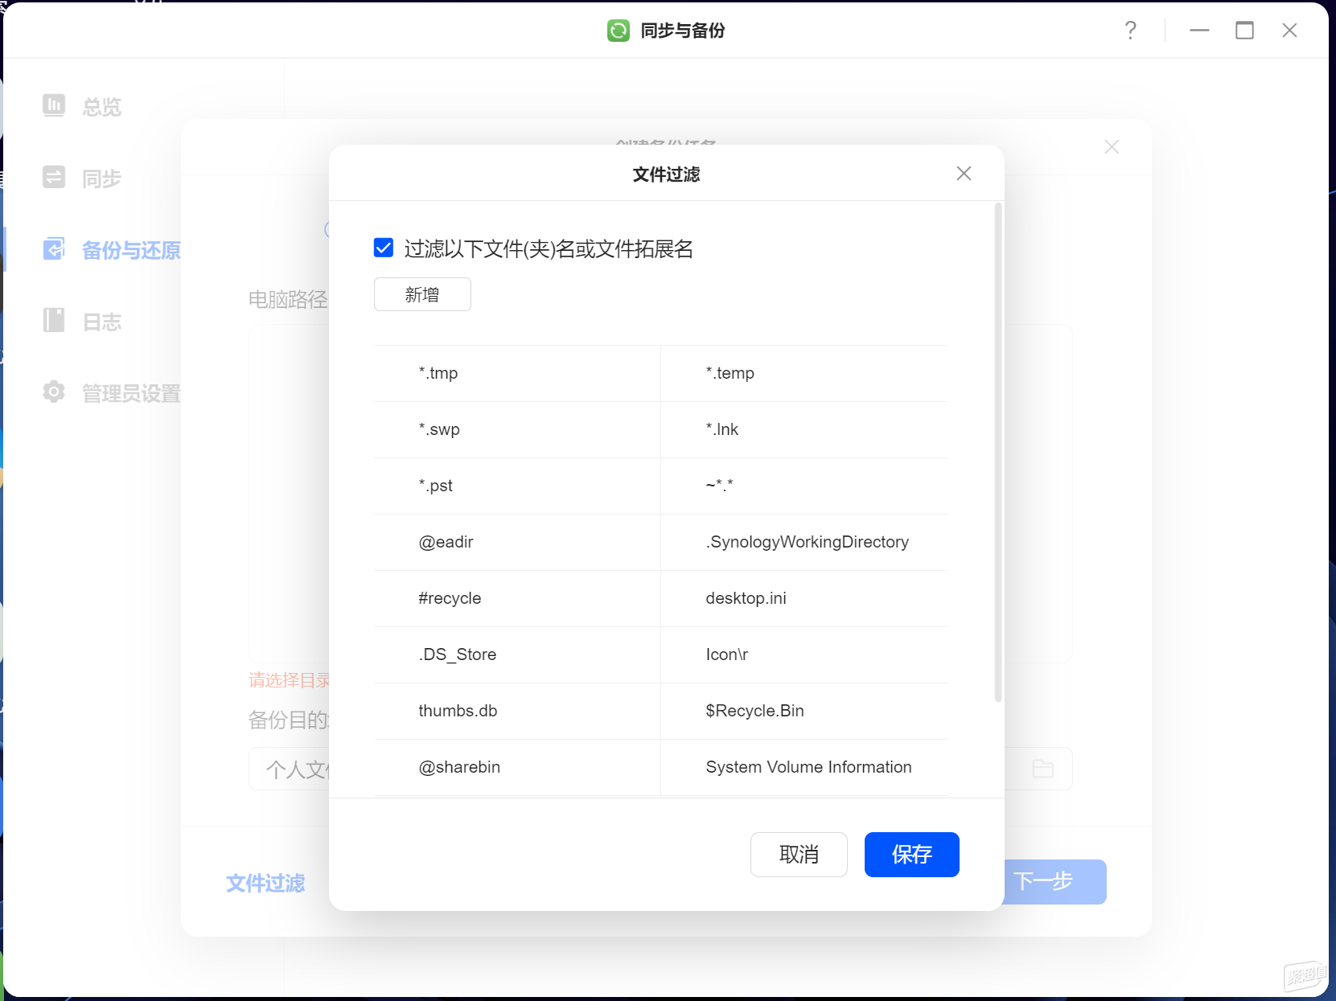Select the *.tmp filter entry

pos(517,373)
